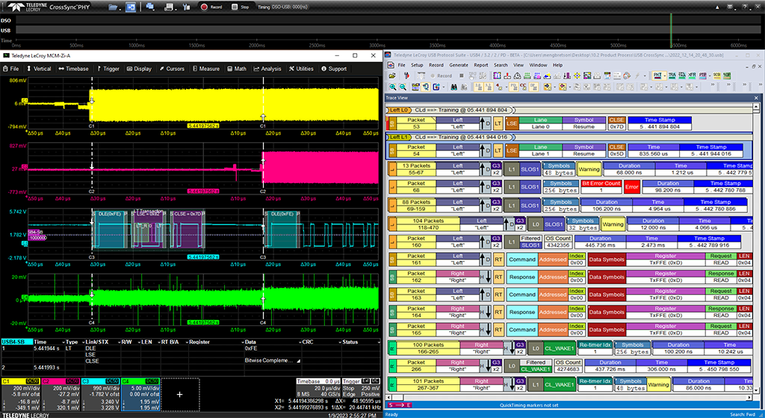
Task: Click Stop in CrossSync PHY toolbar
Action: pos(240,7)
